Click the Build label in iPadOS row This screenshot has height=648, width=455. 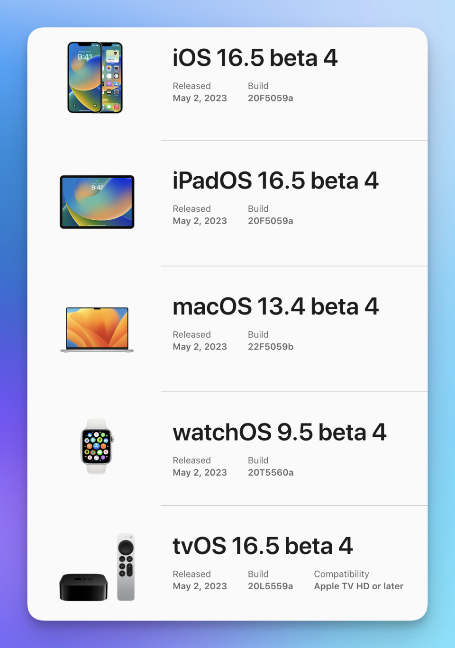pos(258,208)
